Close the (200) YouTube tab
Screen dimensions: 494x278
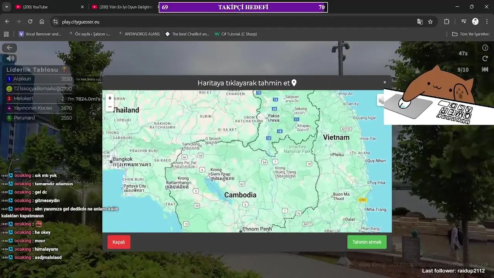point(82,7)
